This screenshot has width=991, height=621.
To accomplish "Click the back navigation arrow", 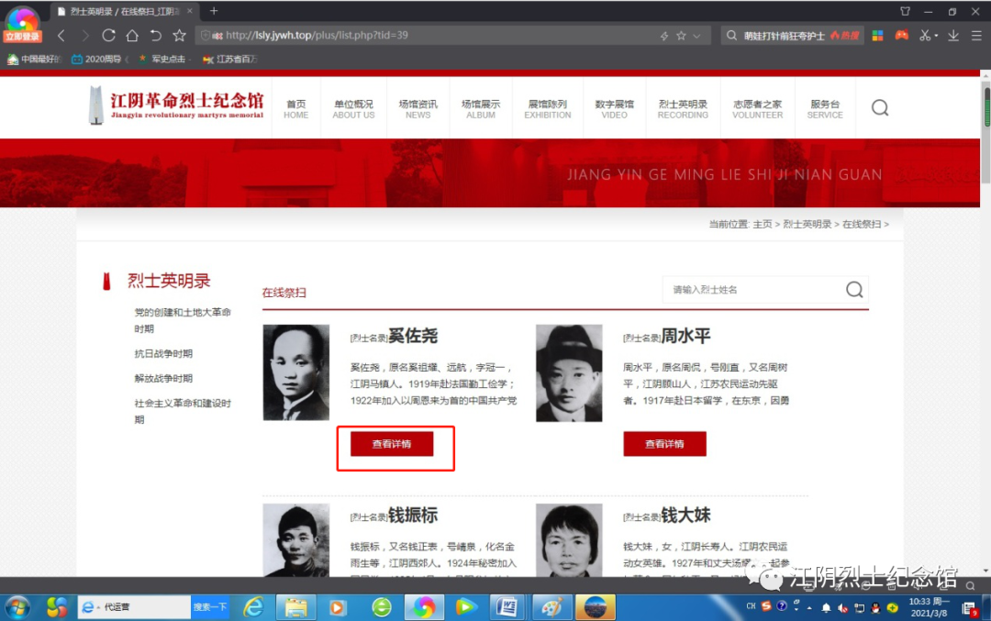I will click(61, 36).
